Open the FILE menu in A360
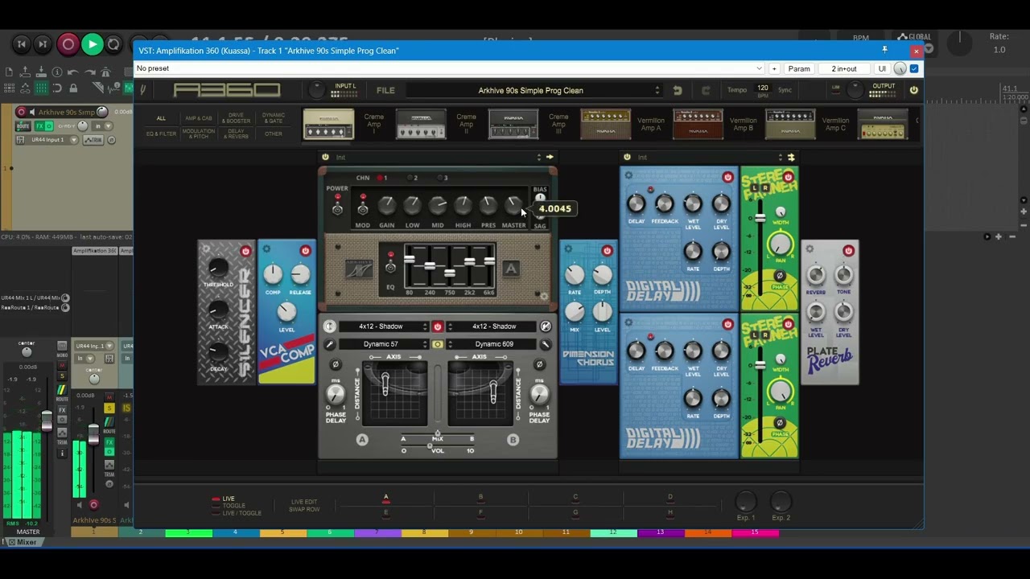The image size is (1030, 579). (385, 90)
